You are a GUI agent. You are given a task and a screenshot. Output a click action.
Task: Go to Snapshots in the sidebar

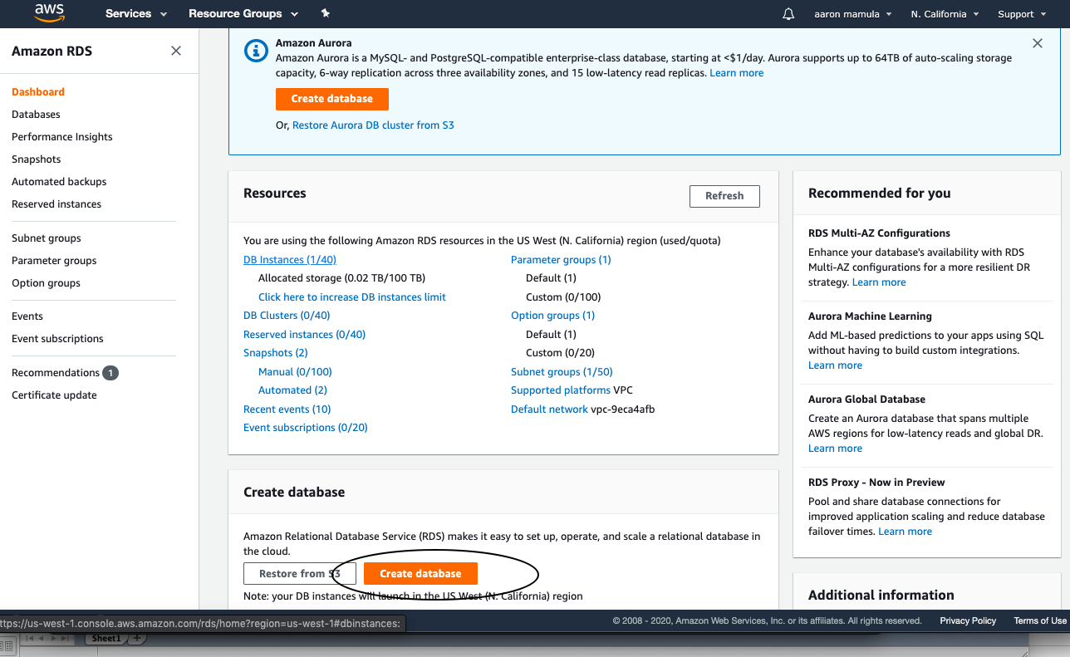click(x=37, y=159)
